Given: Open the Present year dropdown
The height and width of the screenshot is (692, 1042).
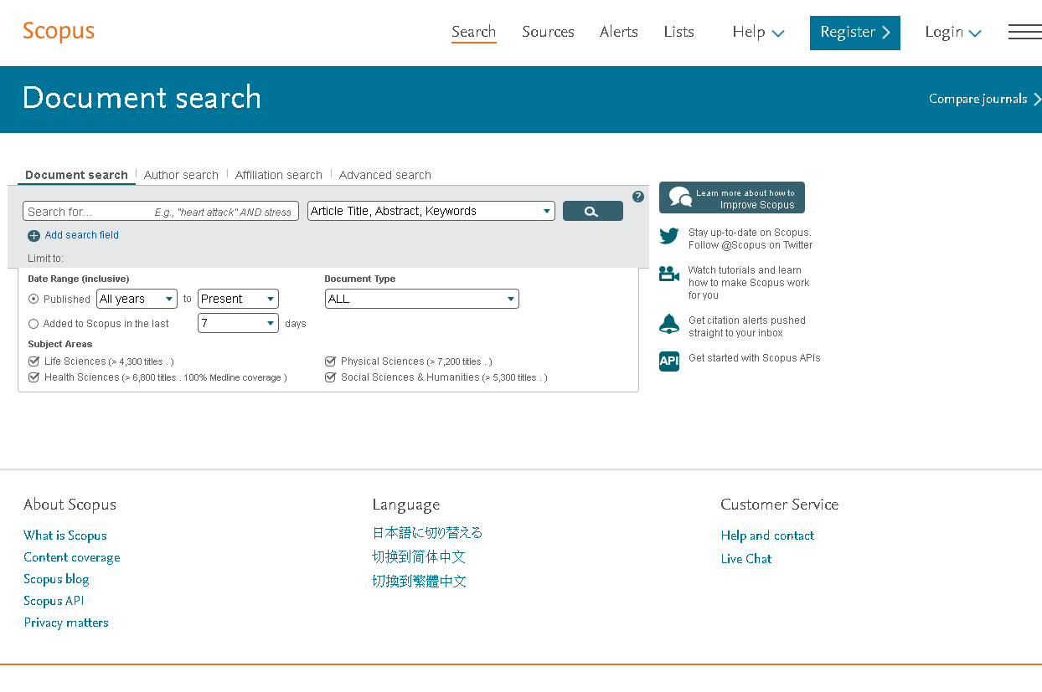Looking at the screenshot, I should click(238, 299).
